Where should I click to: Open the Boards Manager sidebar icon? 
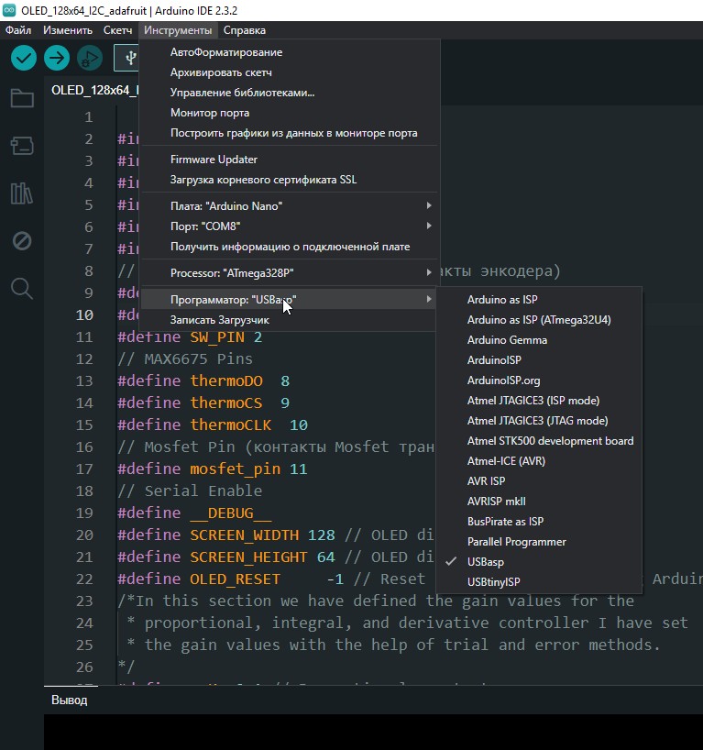coord(22,145)
